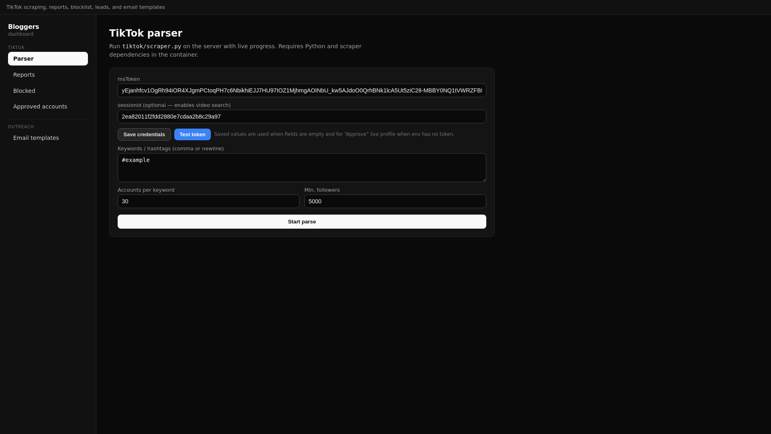Click the blue Test token button
Screen dimensions: 771x434
click(192, 134)
